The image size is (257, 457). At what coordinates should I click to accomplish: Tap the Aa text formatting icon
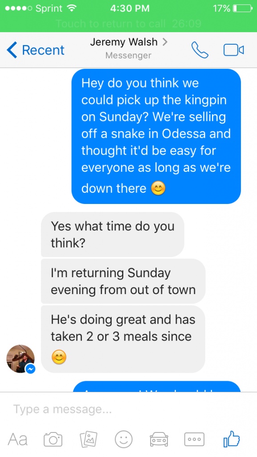coord(18,439)
